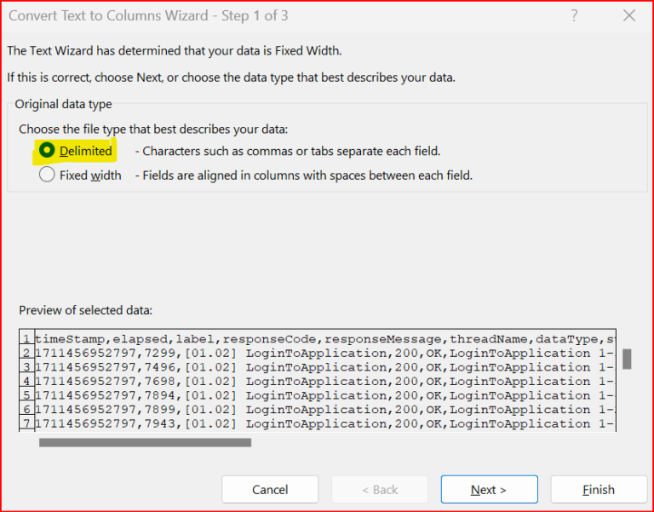
Task: Click Finish to complete the wizard
Action: point(598,490)
